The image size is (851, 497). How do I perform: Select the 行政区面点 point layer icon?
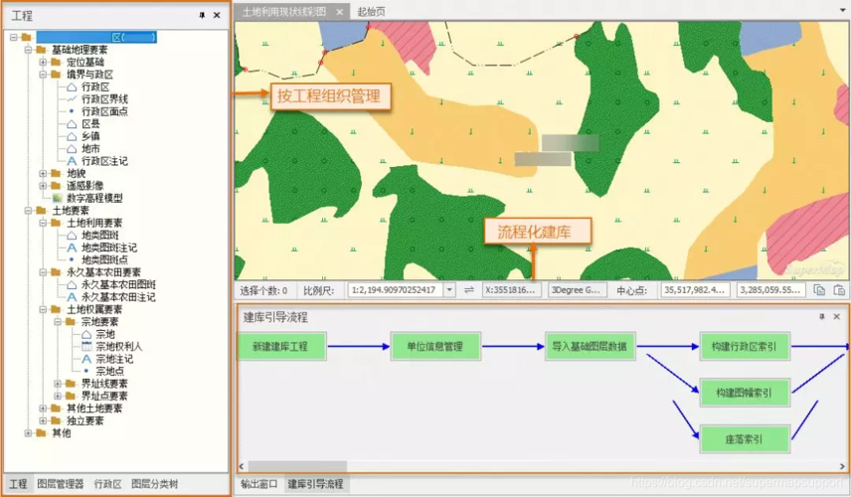pyautogui.click(x=72, y=111)
